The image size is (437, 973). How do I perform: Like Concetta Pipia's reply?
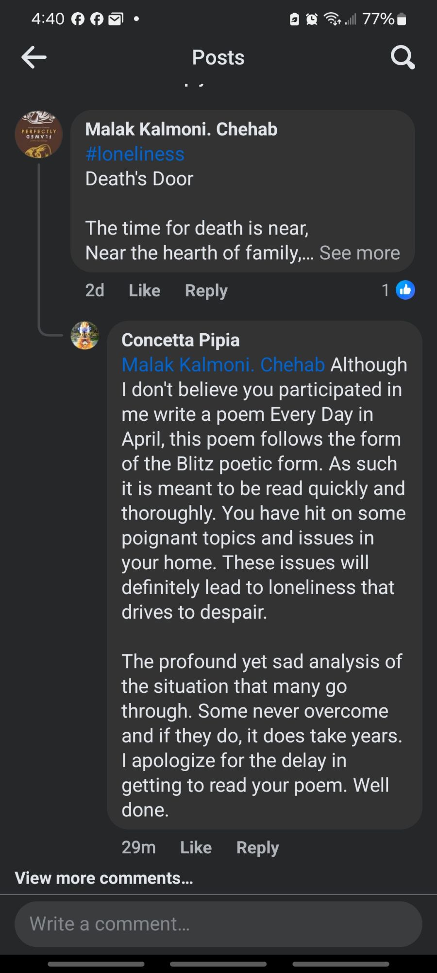pyautogui.click(x=196, y=847)
